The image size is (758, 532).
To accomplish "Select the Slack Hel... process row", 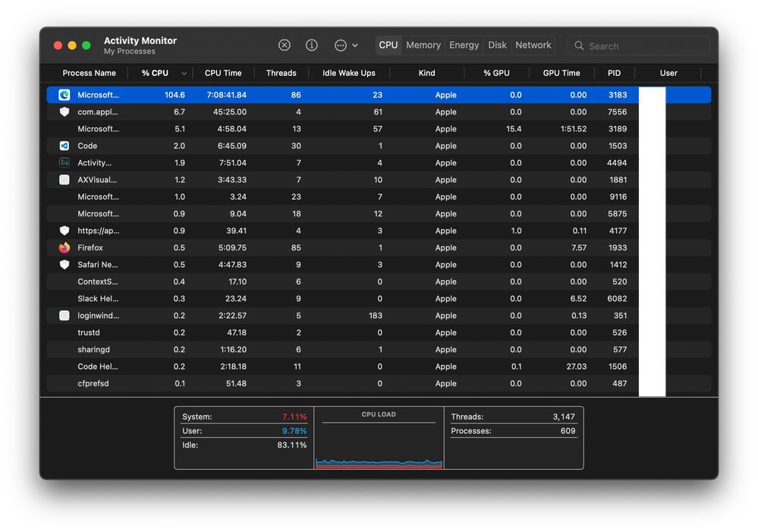I will click(x=379, y=298).
